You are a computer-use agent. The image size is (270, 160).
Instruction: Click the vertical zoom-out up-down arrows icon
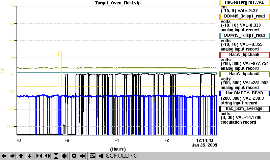(64, 156)
